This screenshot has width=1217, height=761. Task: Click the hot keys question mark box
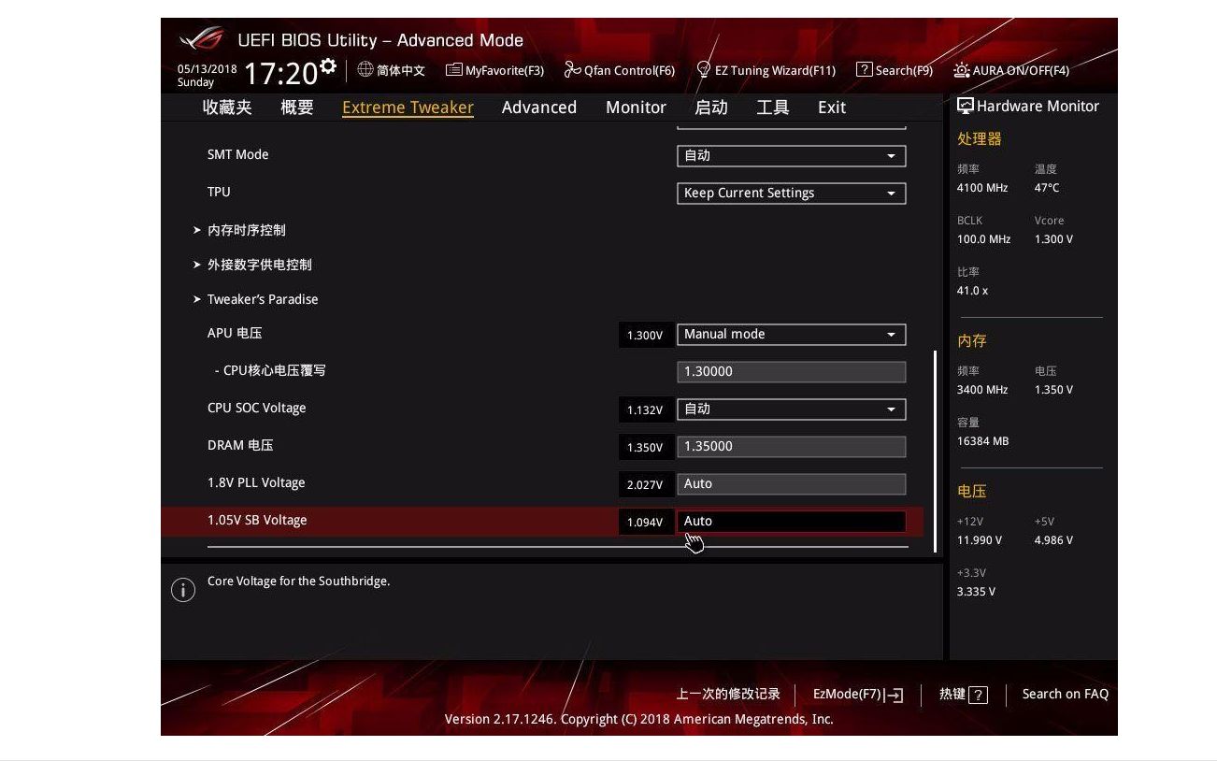coord(979,695)
